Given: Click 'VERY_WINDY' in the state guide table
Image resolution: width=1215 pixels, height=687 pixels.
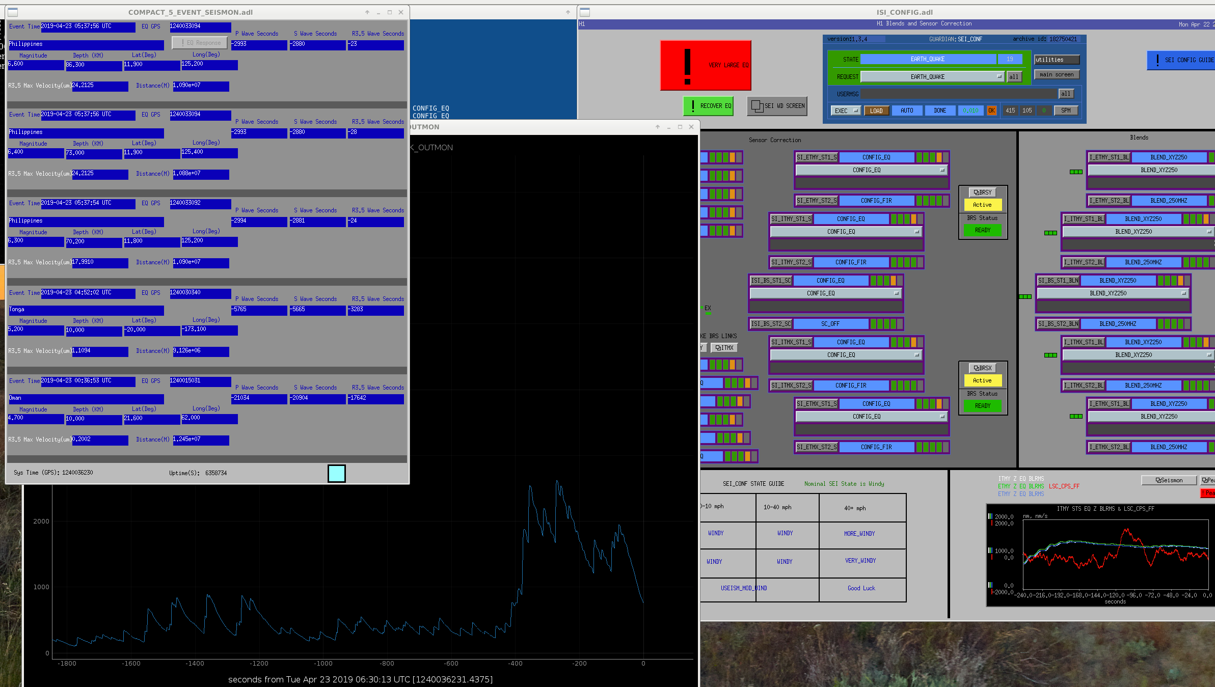Looking at the screenshot, I should pos(860,561).
